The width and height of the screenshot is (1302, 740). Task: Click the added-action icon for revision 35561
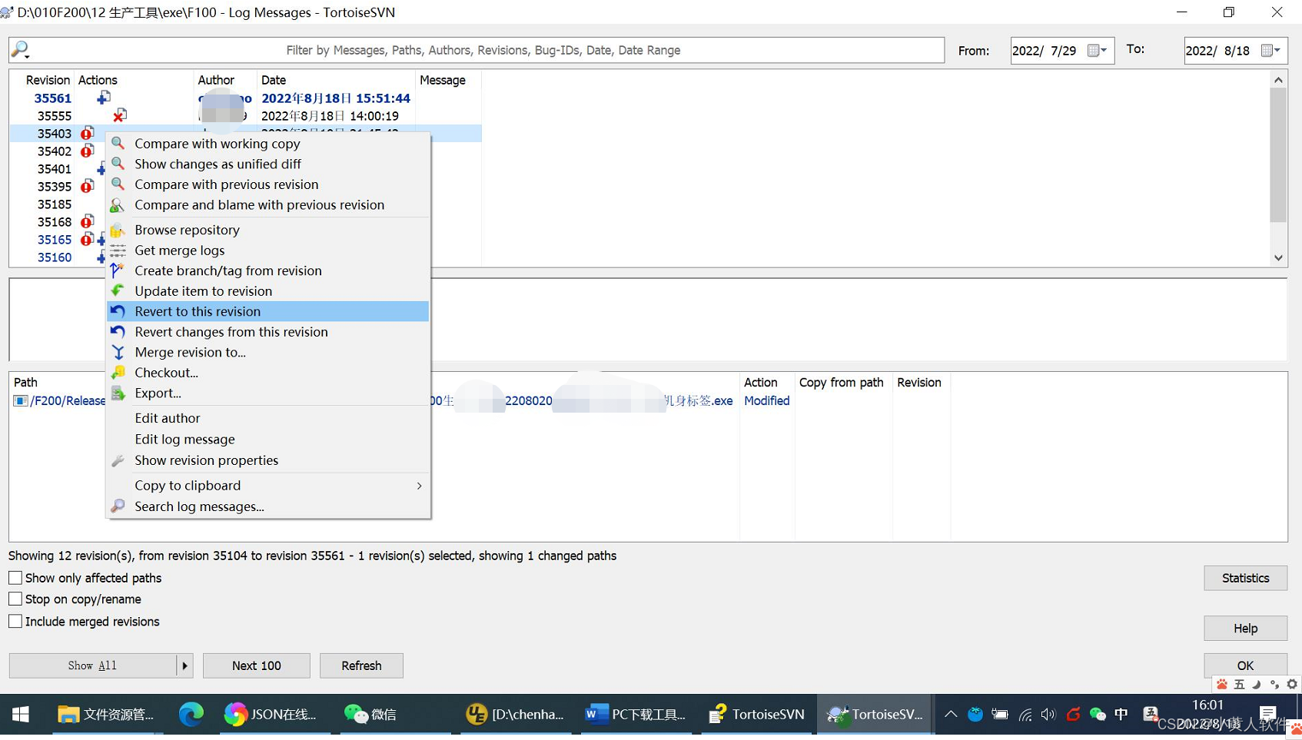coord(103,98)
